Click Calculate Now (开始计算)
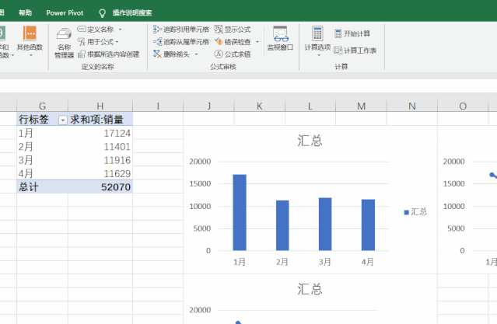 [x=352, y=33]
